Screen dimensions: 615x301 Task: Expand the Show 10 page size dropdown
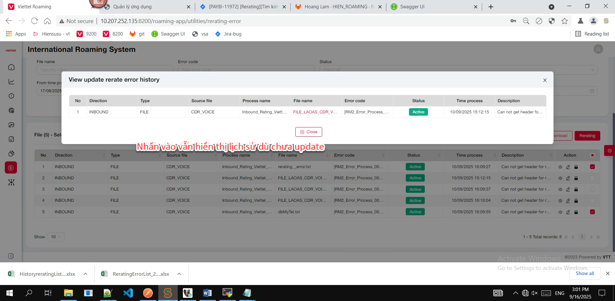pos(56,237)
